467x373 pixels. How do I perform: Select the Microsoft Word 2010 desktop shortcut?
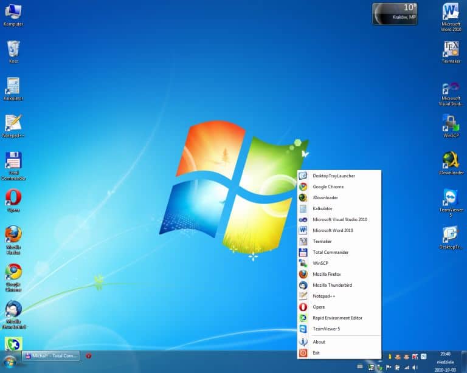pyautogui.click(x=451, y=17)
